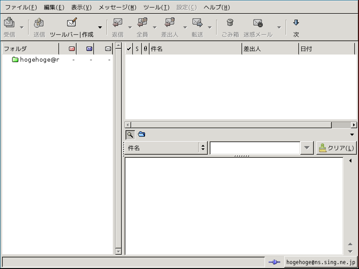Open the 全員 dropdown arrow

155,27
